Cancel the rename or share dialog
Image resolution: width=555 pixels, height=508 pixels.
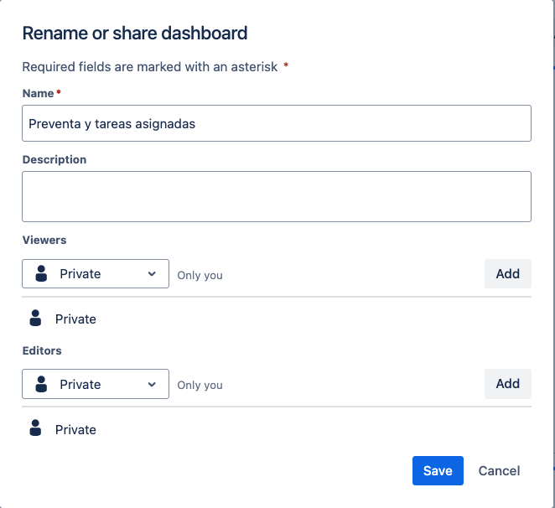tap(499, 470)
